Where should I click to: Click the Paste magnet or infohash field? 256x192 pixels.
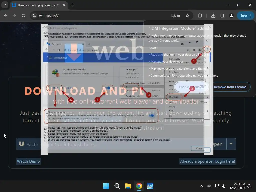click(x=111, y=144)
